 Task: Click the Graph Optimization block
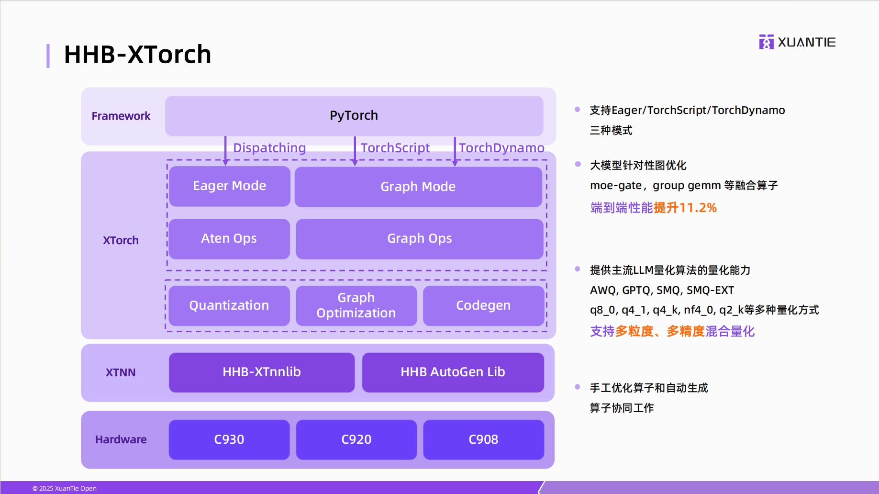tap(356, 306)
